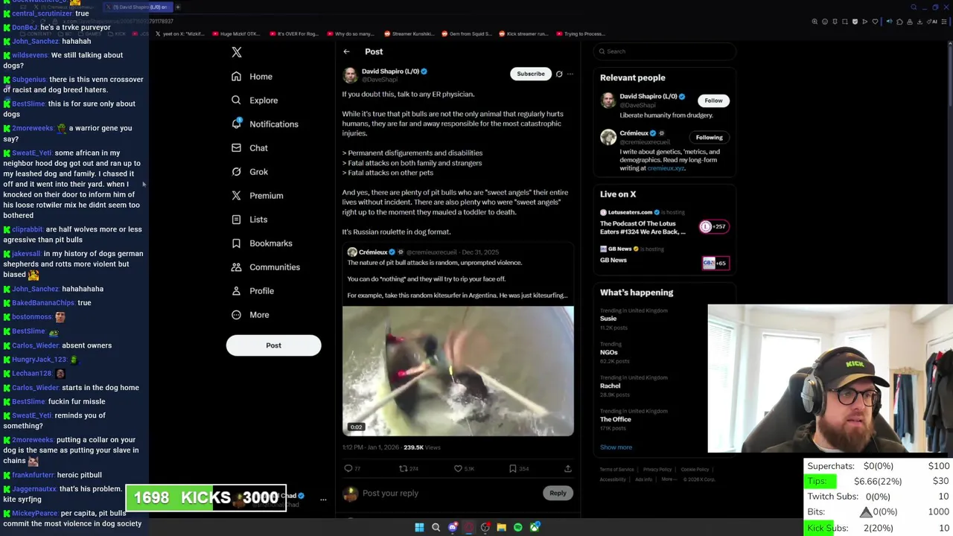
Task: Open Premium in the X sidebar
Action: pos(257,196)
